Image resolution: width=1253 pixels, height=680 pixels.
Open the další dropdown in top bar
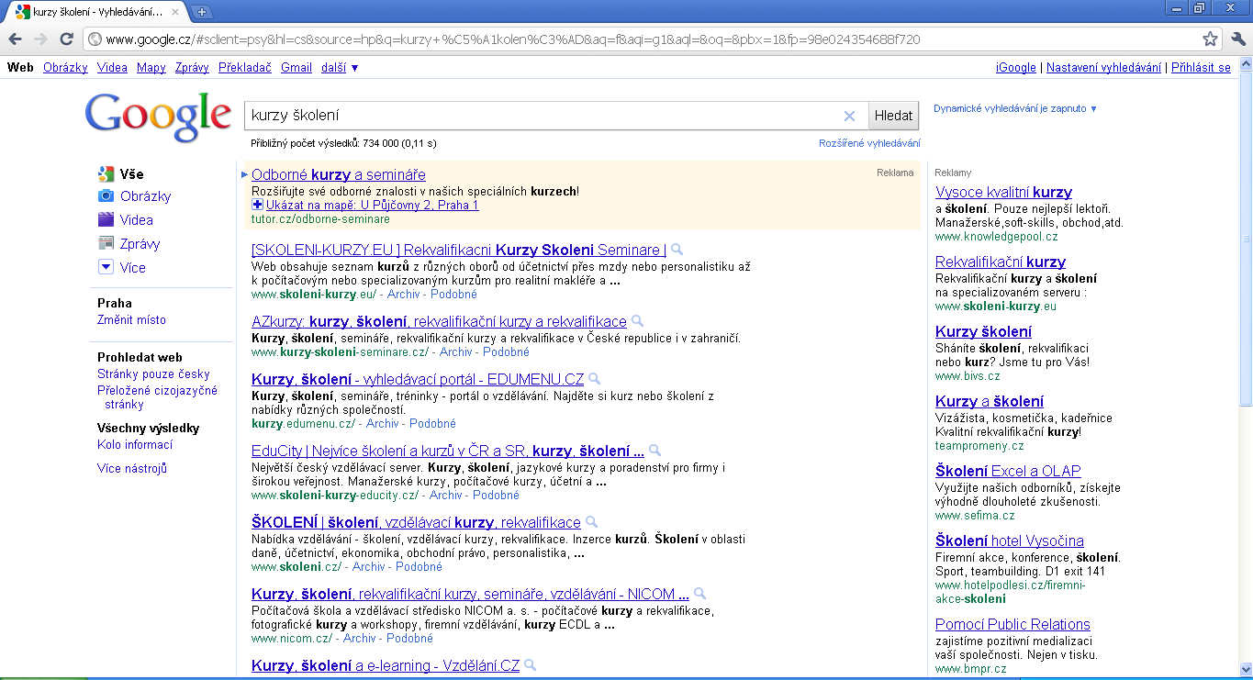click(340, 68)
